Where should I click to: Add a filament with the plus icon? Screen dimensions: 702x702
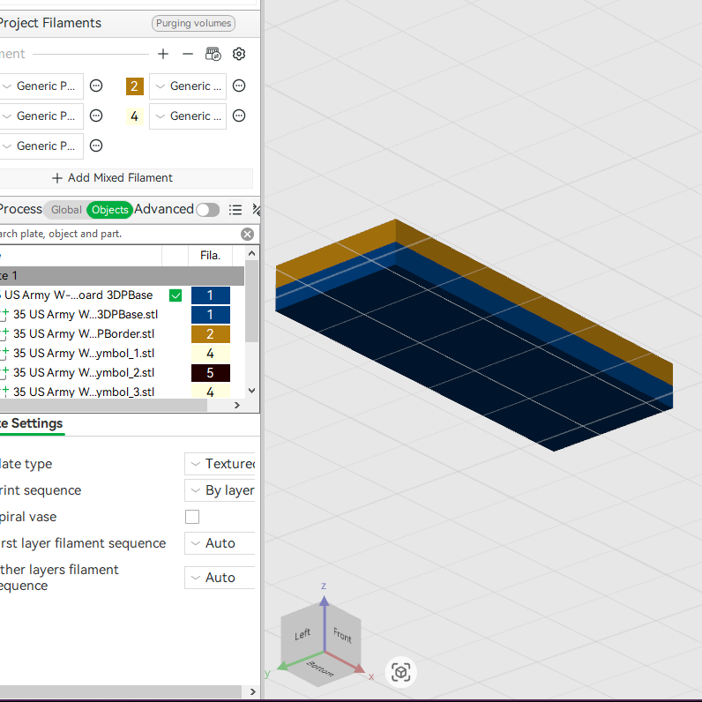tap(163, 54)
